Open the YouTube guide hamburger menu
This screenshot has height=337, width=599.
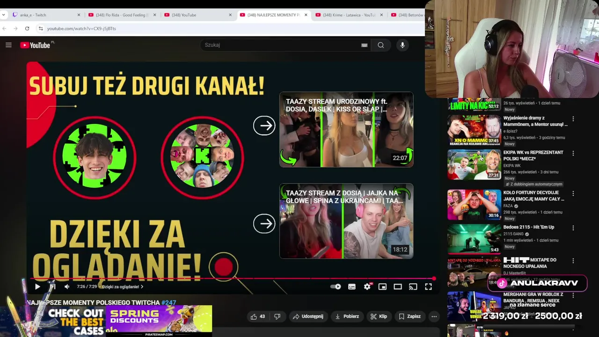click(8, 45)
